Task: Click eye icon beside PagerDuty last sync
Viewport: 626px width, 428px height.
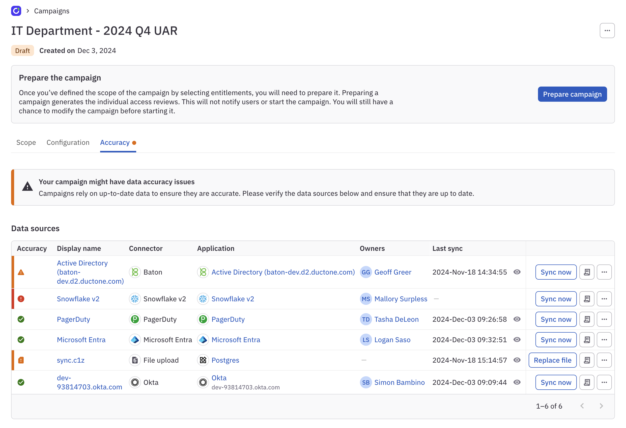Action: [x=517, y=319]
